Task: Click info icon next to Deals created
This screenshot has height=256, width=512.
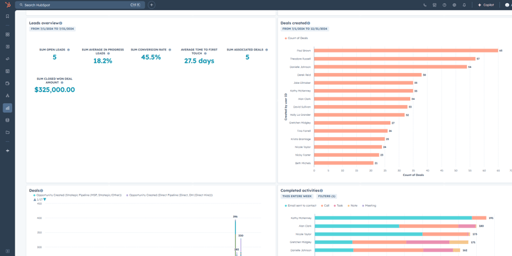Action: pyautogui.click(x=309, y=23)
